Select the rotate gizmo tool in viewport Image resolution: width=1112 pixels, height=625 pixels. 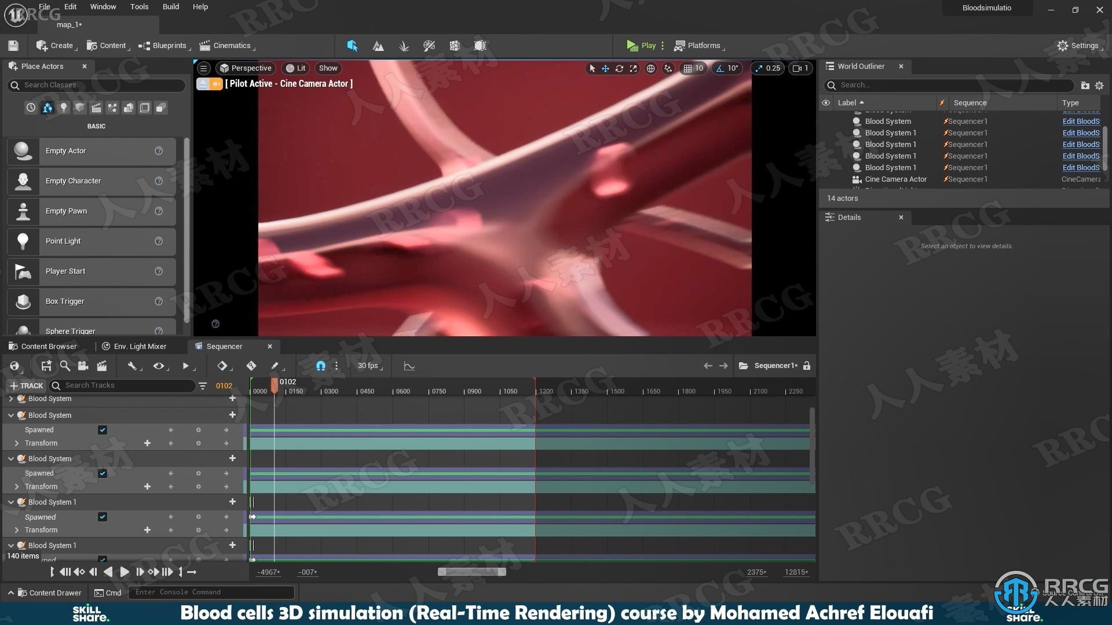tap(619, 68)
